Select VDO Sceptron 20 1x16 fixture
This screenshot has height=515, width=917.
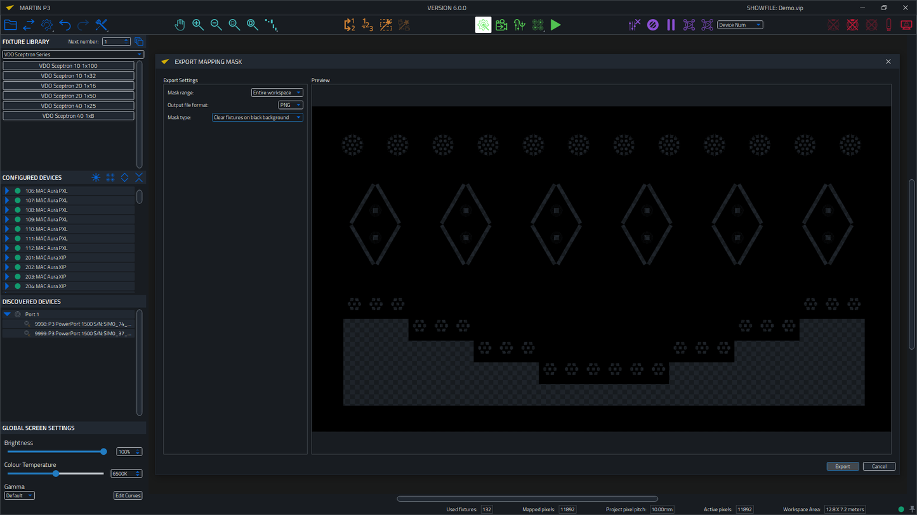(x=69, y=86)
